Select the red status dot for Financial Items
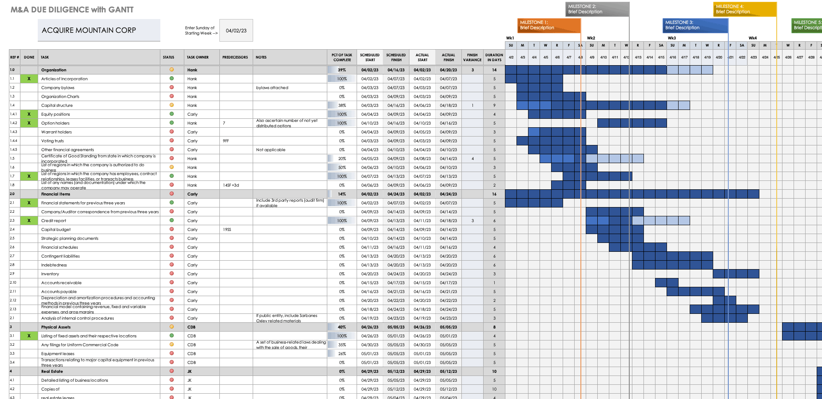This screenshot has height=399, width=822. coord(171,194)
